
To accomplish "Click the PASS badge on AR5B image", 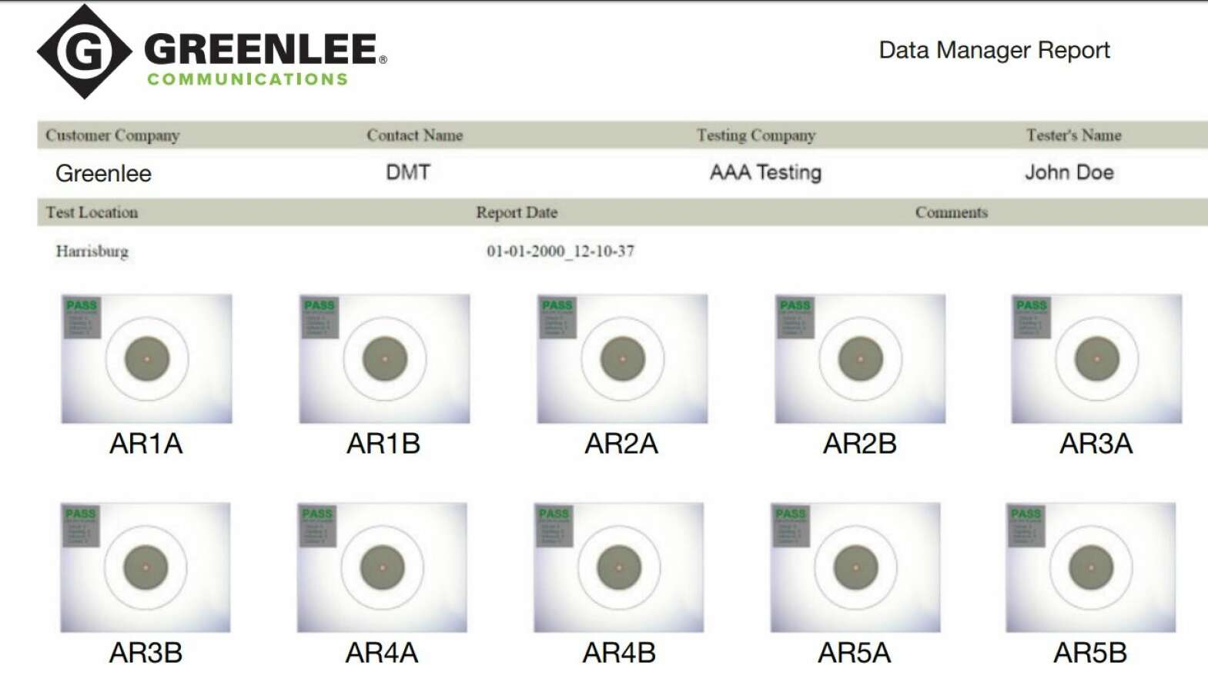I will 1026,514.
